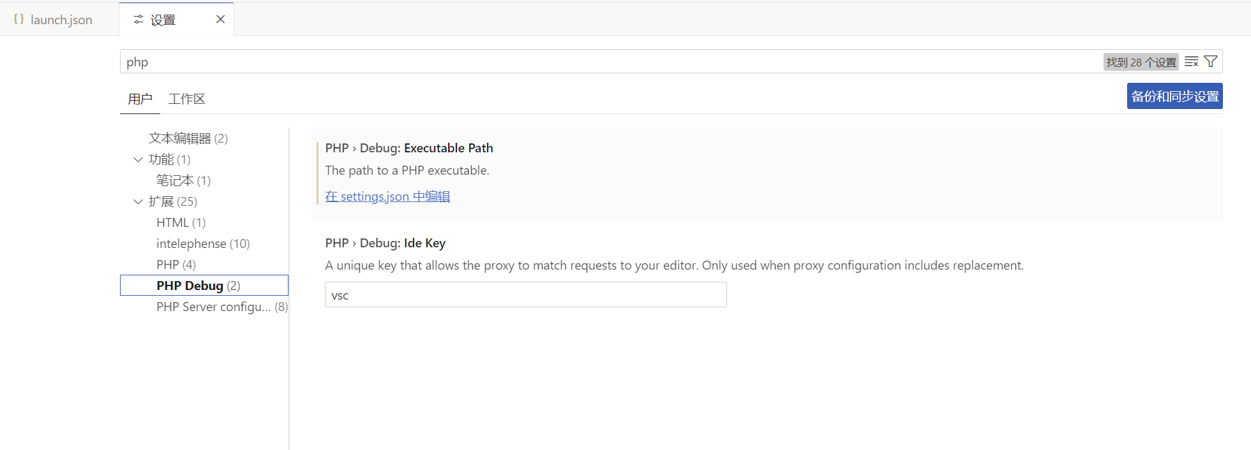The width and height of the screenshot is (1251, 450).
Task: Open the HTML extension settings entry
Action: pyautogui.click(x=181, y=222)
